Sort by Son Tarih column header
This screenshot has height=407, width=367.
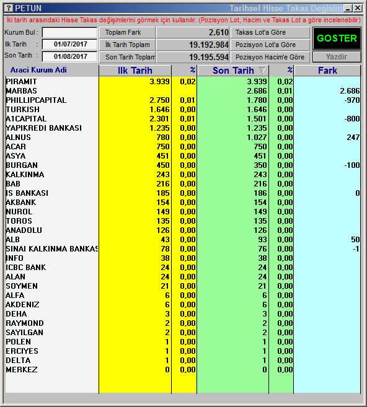233,71
